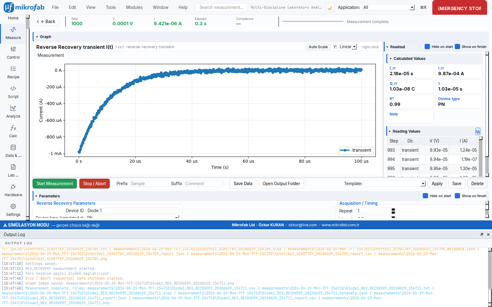
Task: Undock the Output Log panel
Action: coord(482,235)
